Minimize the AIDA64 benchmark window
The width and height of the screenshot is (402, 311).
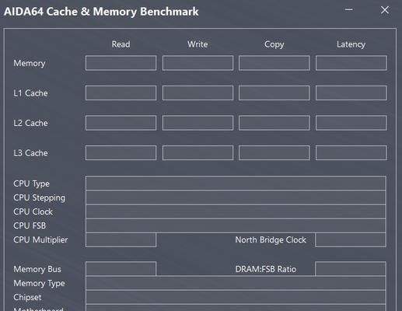click(349, 10)
